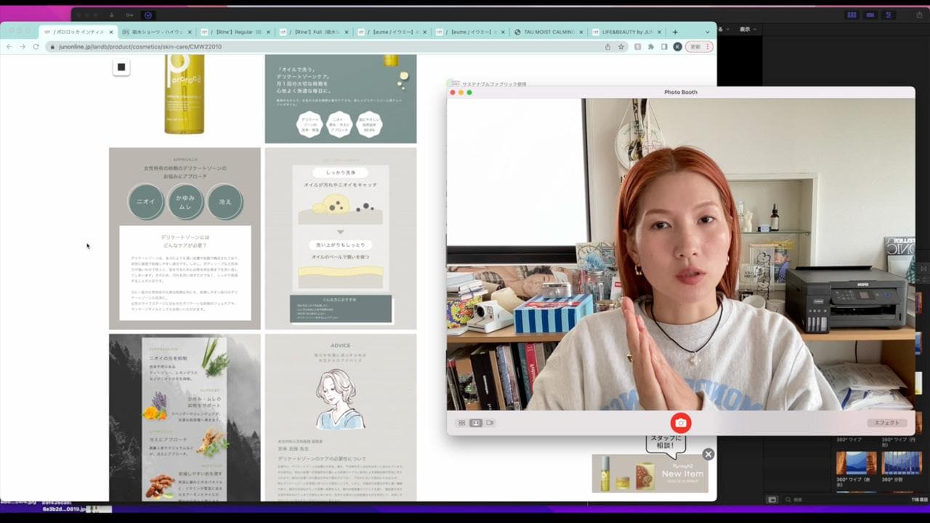Expand the 表示 dropdown in Final Cut
The width and height of the screenshot is (930, 523).
click(x=748, y=29)
